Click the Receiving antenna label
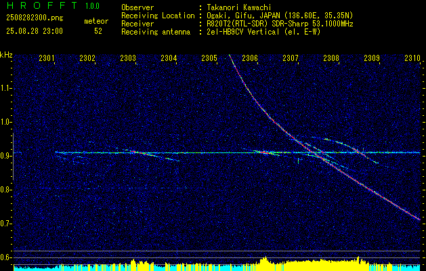 pos(156,32)
